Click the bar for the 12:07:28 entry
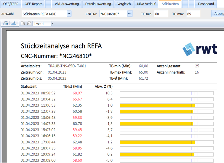 point(167,112)
